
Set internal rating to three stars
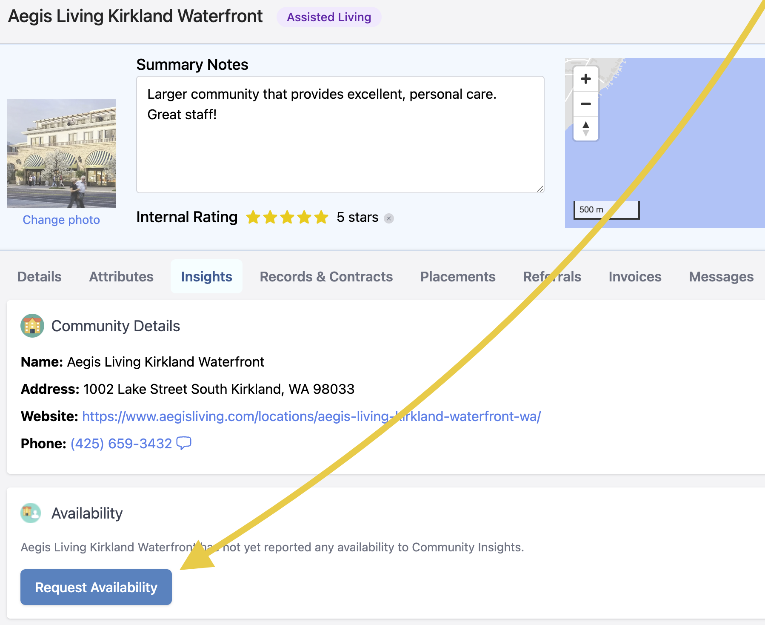[x=287, y=217]
